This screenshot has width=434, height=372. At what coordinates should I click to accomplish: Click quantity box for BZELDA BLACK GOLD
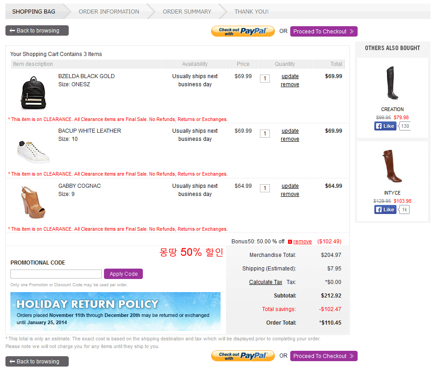(x=265, y=79)
